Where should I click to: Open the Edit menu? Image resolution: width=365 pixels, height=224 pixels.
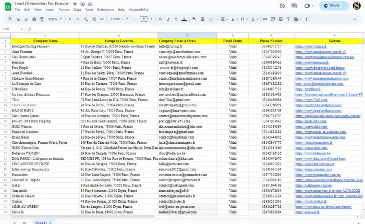coord(27,9)
